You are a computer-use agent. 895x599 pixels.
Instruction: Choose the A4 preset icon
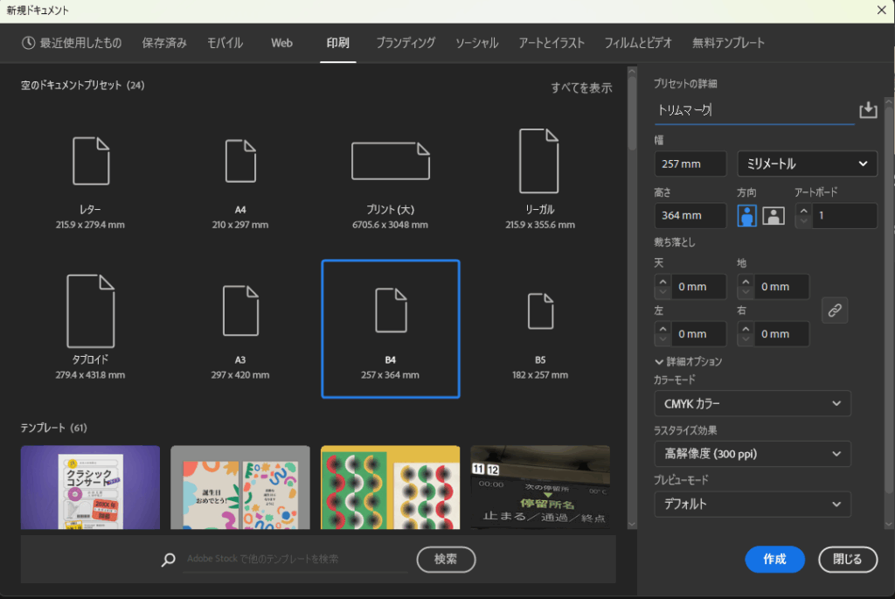point(240,161)
